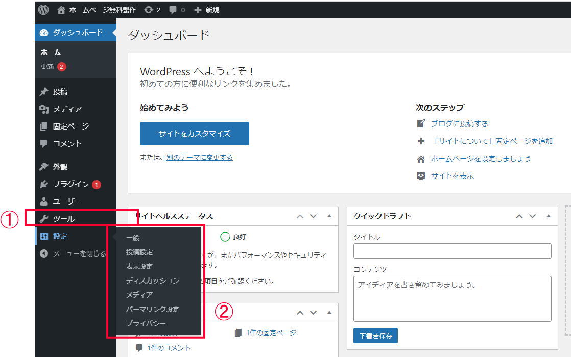Select ユーザー in the sidebar
The image size is (571, 357).
(x=67, y=201)
